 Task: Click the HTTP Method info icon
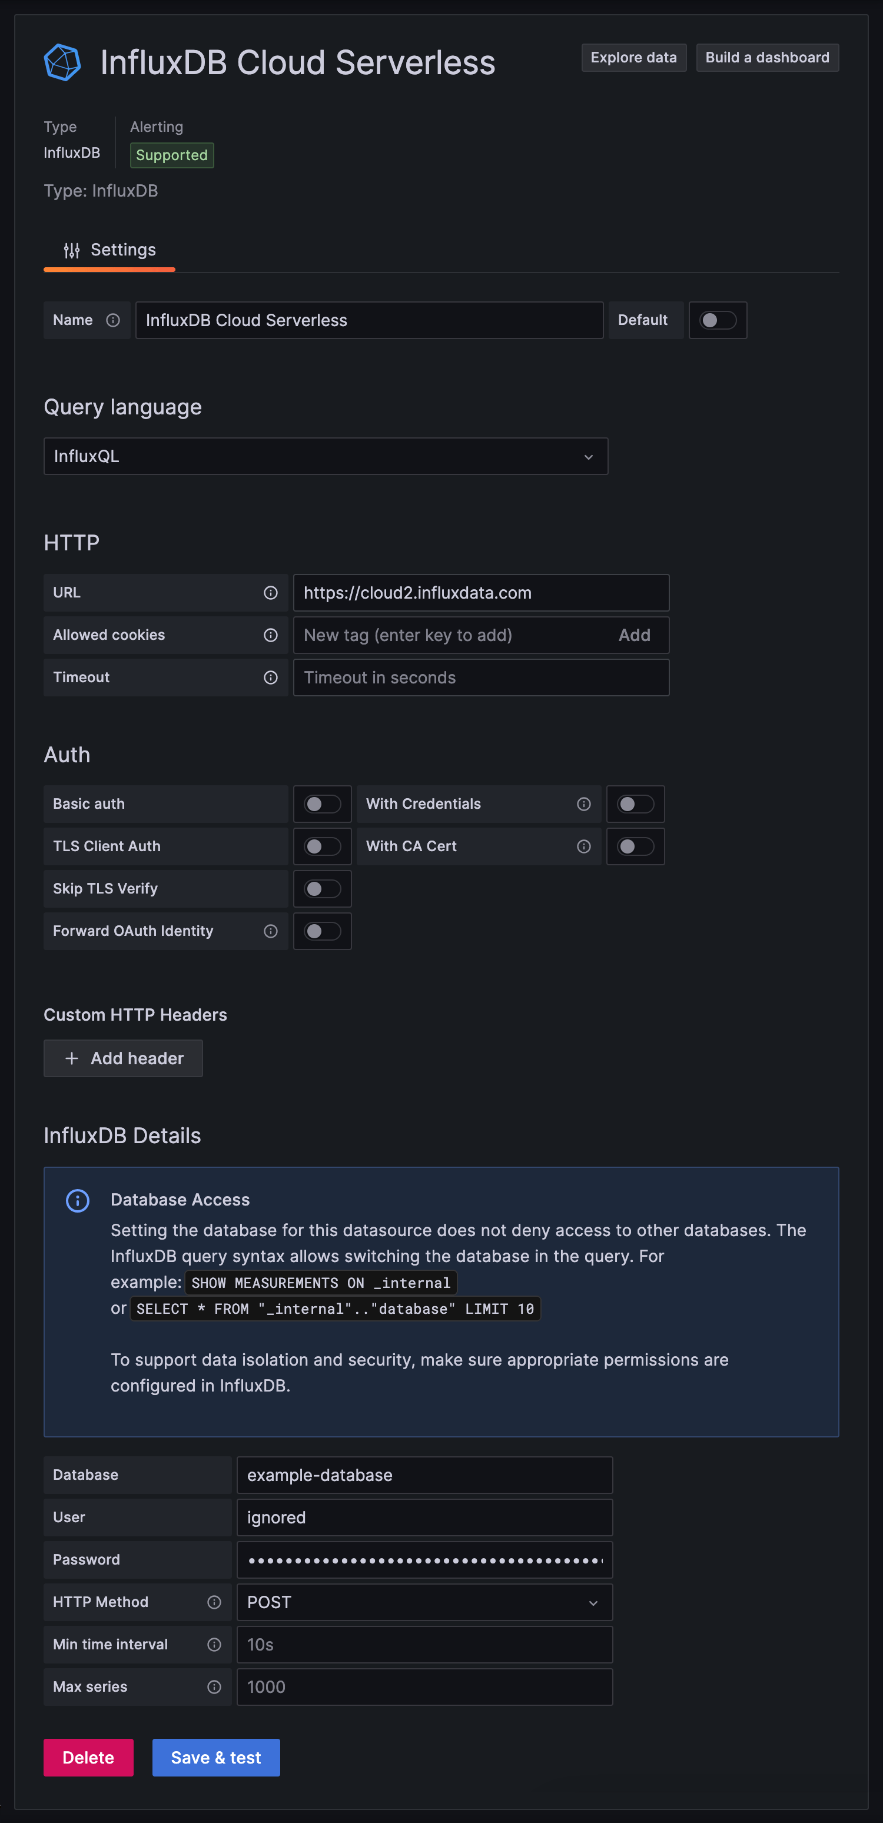tap(214, 1602)
